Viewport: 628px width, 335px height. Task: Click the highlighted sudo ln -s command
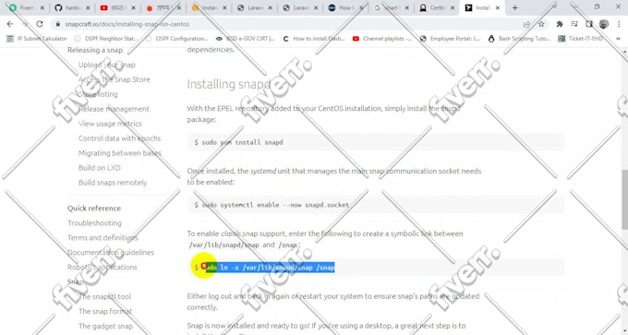[270, 268]
